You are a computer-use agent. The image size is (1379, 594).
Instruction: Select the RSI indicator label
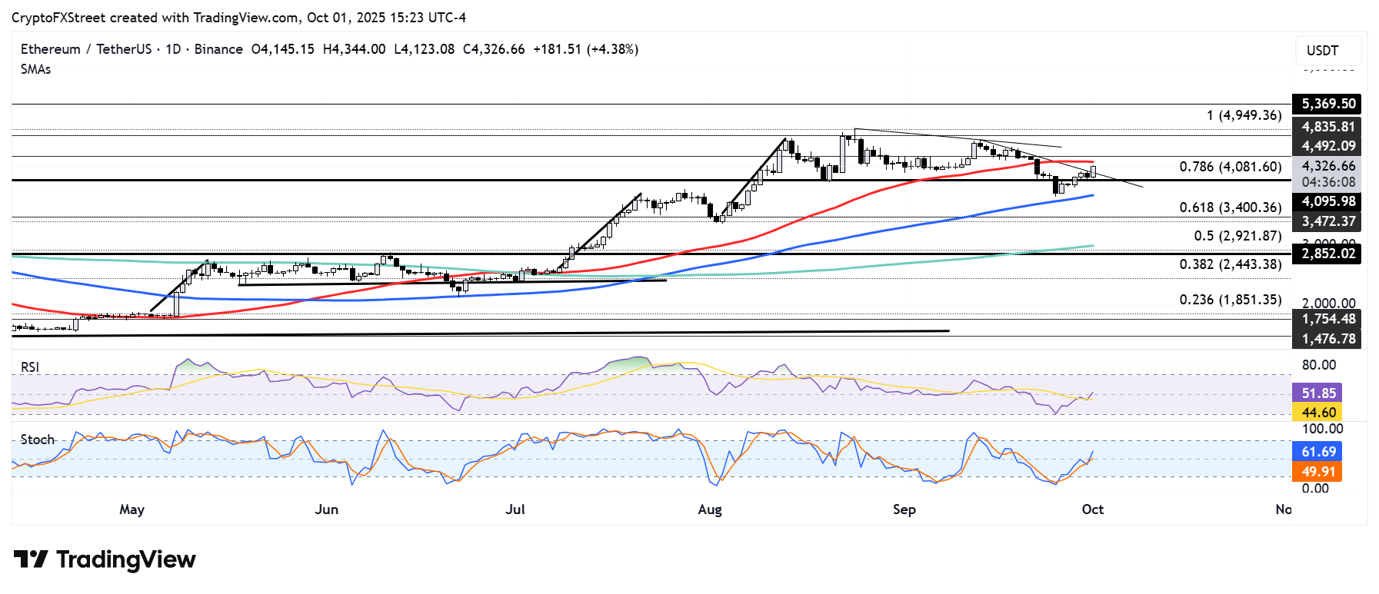click(x=30, y=367)
